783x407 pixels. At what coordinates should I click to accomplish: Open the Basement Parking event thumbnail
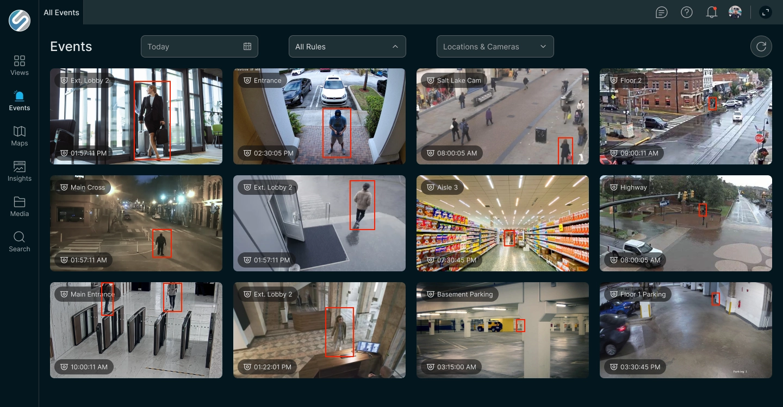(x=502, y=330)
